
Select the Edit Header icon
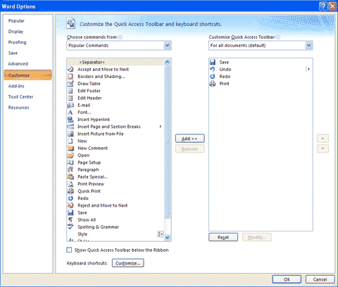point(70,98)
